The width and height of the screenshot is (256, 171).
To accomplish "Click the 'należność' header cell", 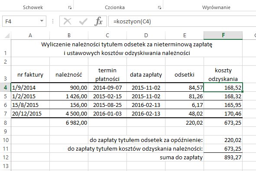I will point(69,74).
